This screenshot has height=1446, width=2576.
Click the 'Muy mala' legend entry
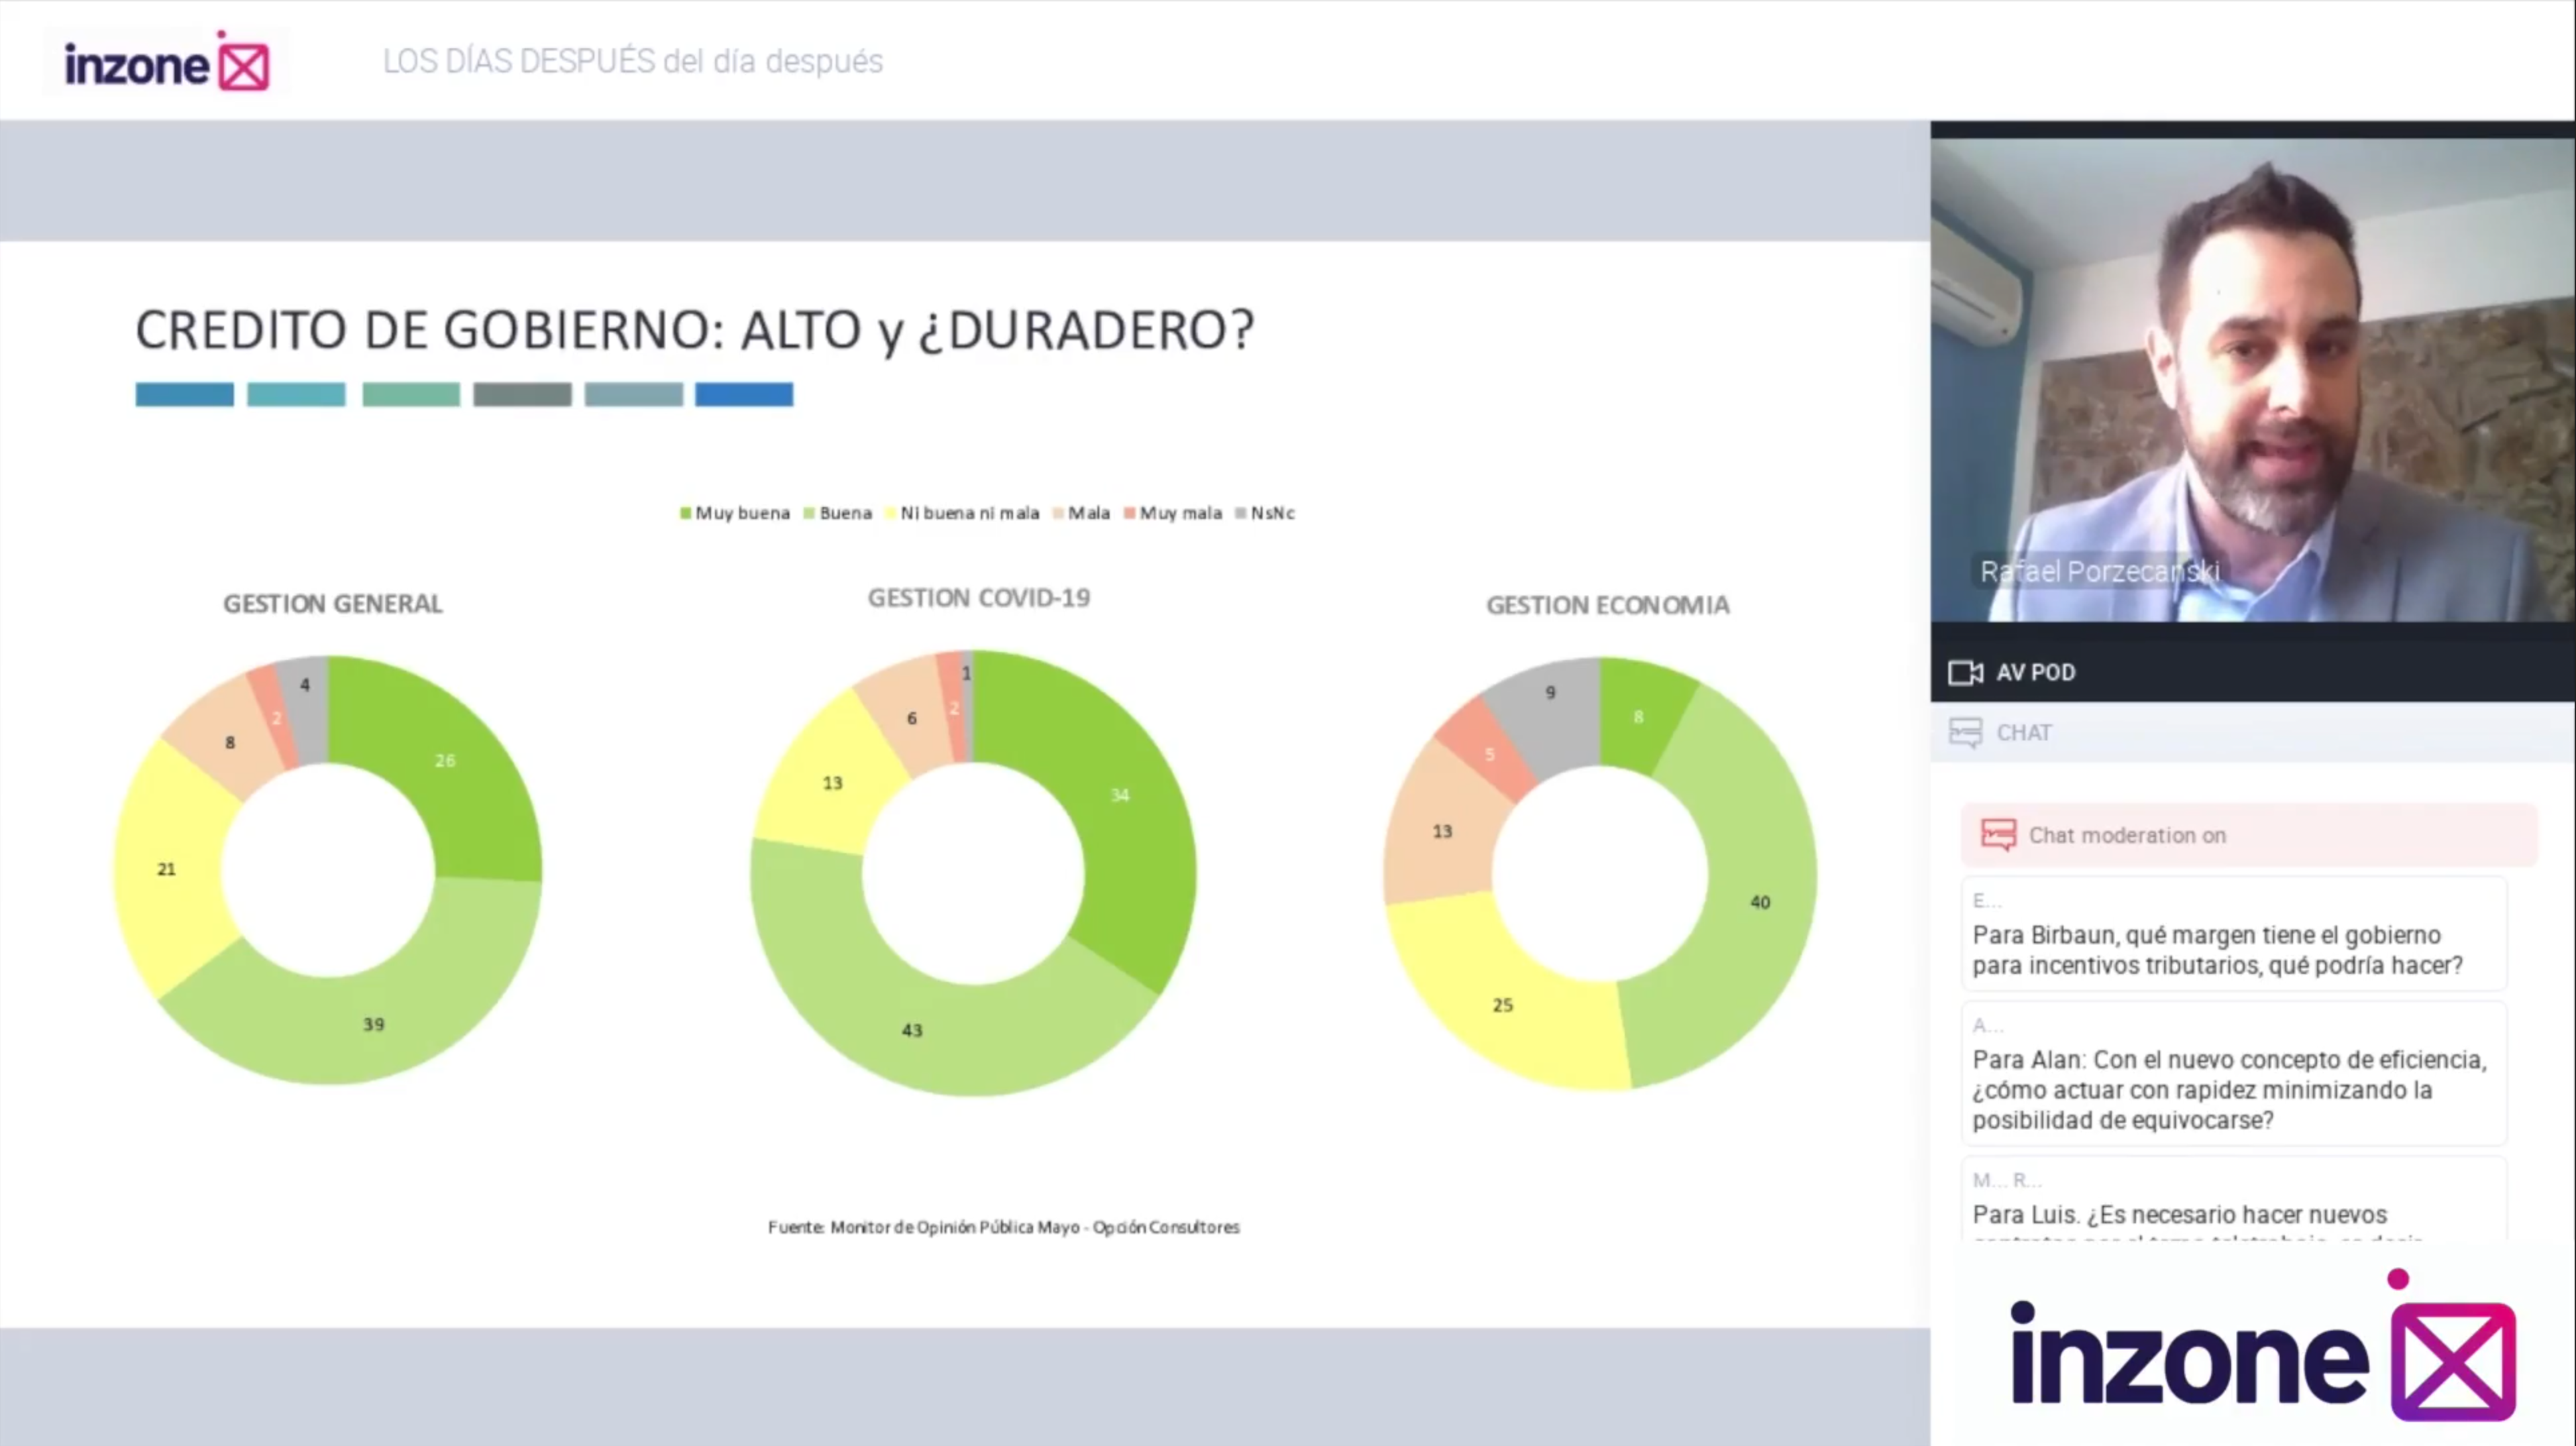coord(1173,513)
